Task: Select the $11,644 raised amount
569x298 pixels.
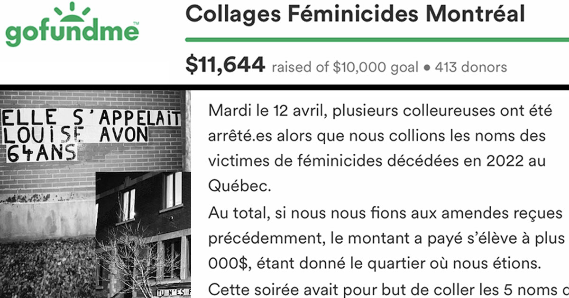Action: click(225, 66)
